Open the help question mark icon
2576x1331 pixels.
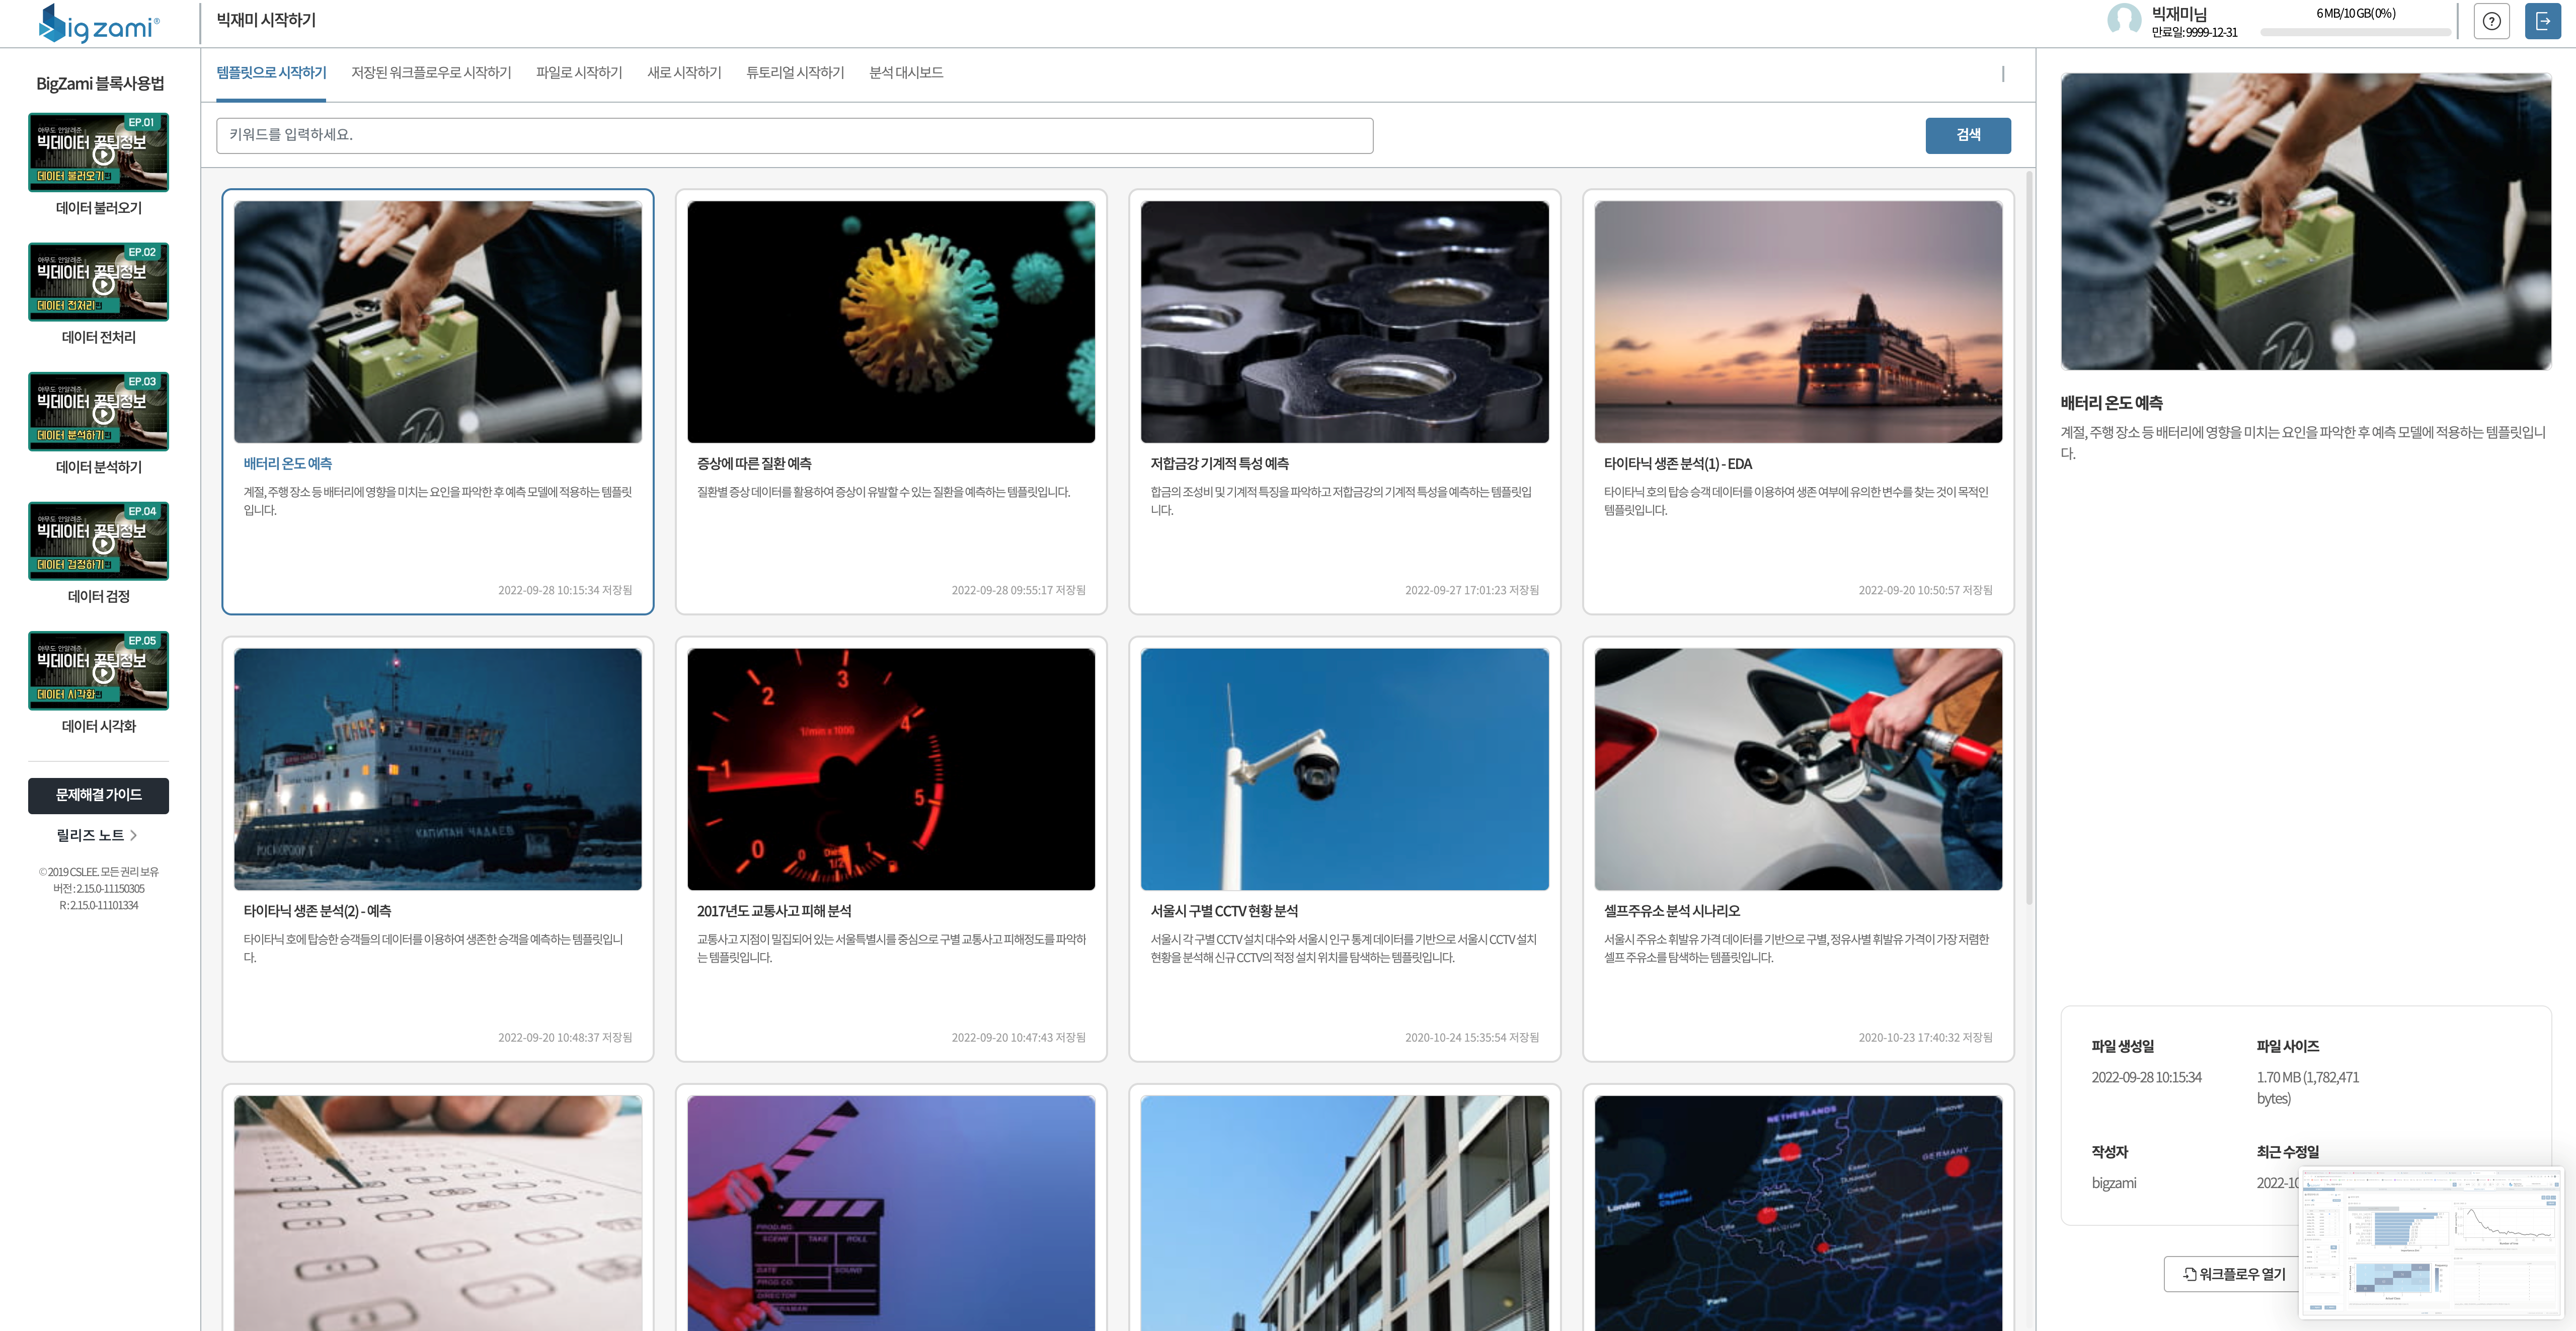pyautogui.click(x=2491, y=21)
